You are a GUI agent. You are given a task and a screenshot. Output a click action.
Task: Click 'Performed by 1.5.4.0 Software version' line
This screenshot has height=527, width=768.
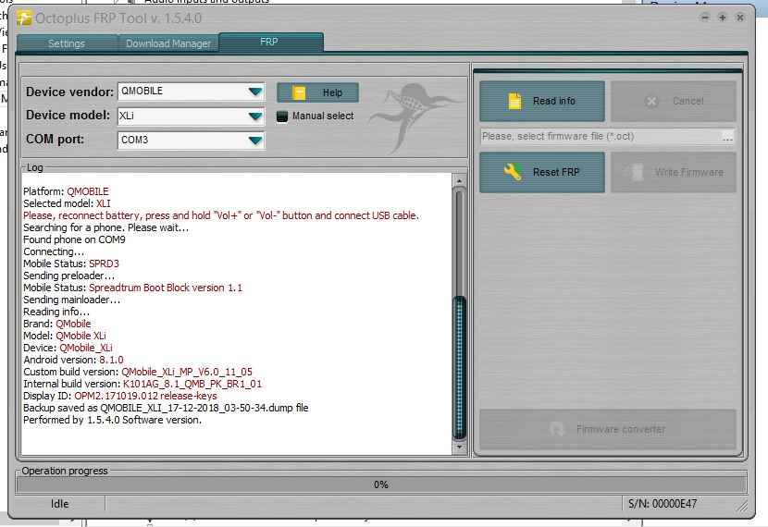[112, 420]
